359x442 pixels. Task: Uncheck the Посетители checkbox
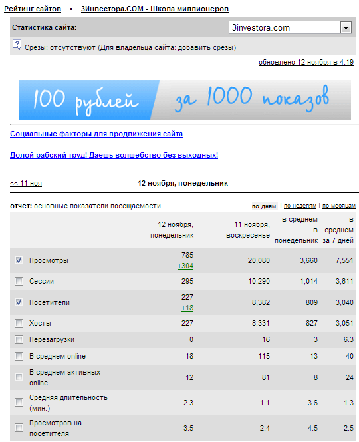(19, 302)
